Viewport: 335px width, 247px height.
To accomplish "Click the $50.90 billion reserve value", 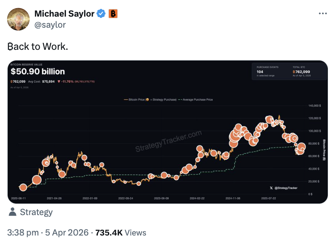I will 38,72.
